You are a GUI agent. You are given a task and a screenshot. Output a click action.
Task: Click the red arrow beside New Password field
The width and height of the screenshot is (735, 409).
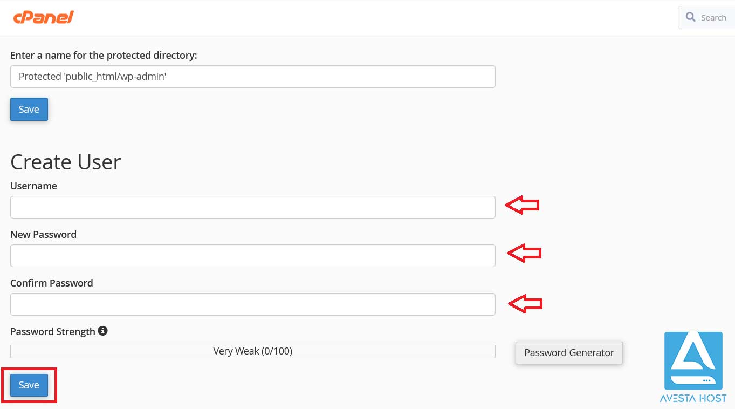click(524, 253)
